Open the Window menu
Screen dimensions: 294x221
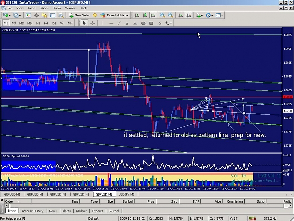[71, 8]
